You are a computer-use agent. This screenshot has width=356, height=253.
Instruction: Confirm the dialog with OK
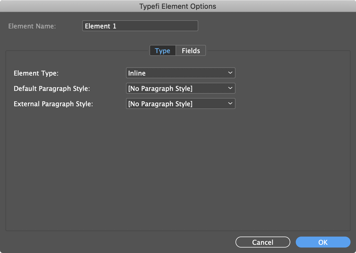(323, 242)
